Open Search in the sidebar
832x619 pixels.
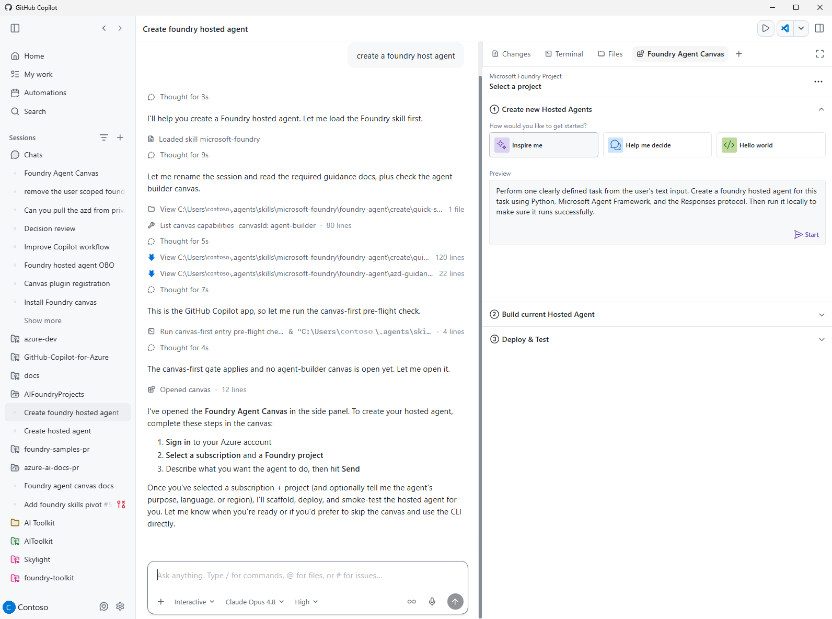pyautogui.click(x=34, y=111)
